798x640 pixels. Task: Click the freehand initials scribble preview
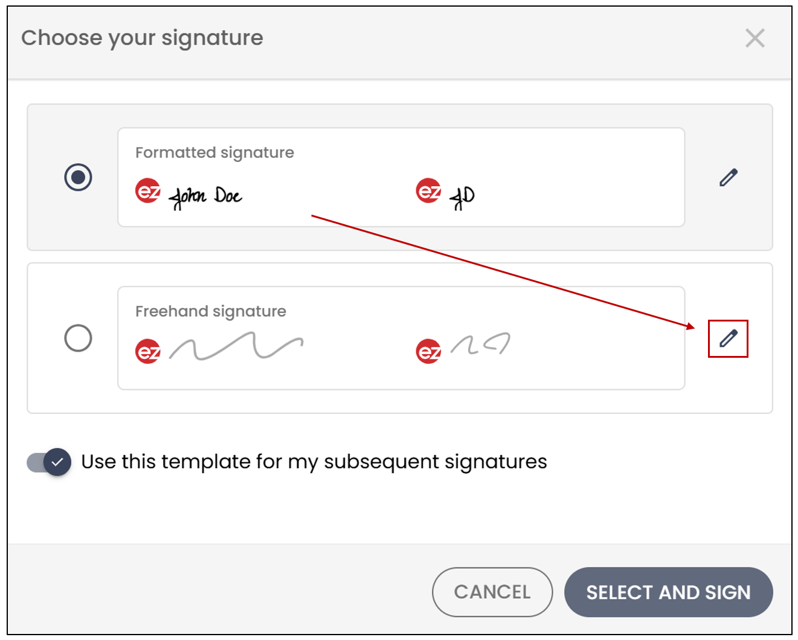click(481, 344)
